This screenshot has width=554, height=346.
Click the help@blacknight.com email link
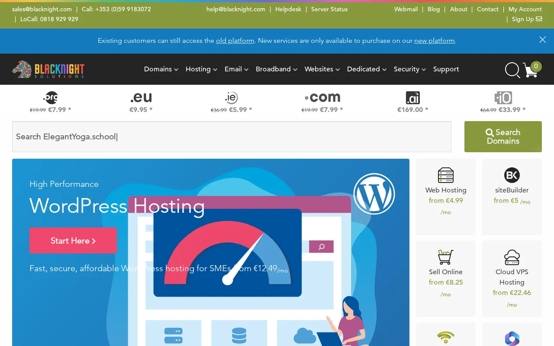click(x=236, y=9)
